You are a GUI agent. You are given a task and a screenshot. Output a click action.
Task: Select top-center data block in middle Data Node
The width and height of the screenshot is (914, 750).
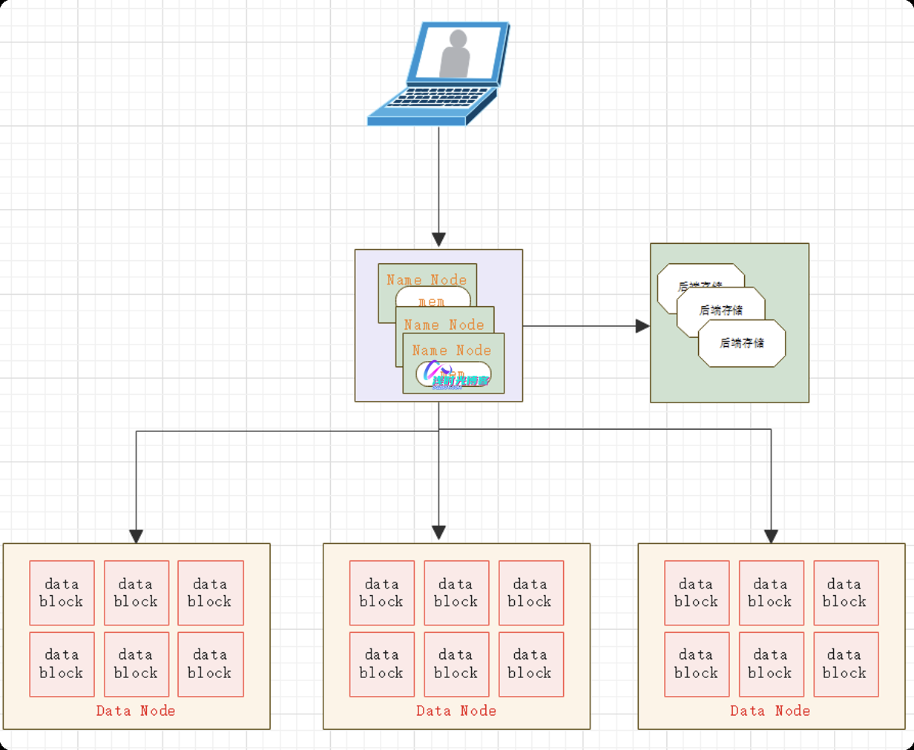click(x=456, y=593)
